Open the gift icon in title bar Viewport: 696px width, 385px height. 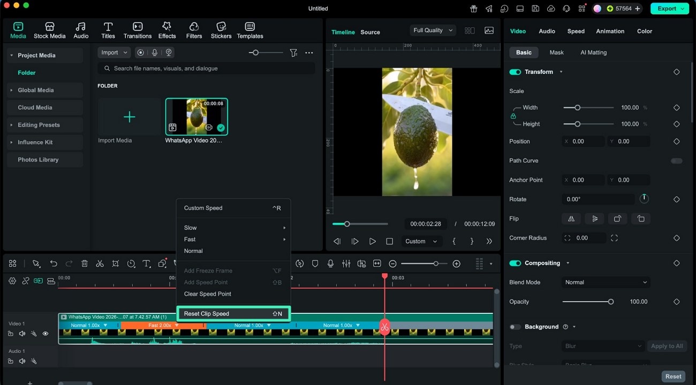(x=474, y=9)
